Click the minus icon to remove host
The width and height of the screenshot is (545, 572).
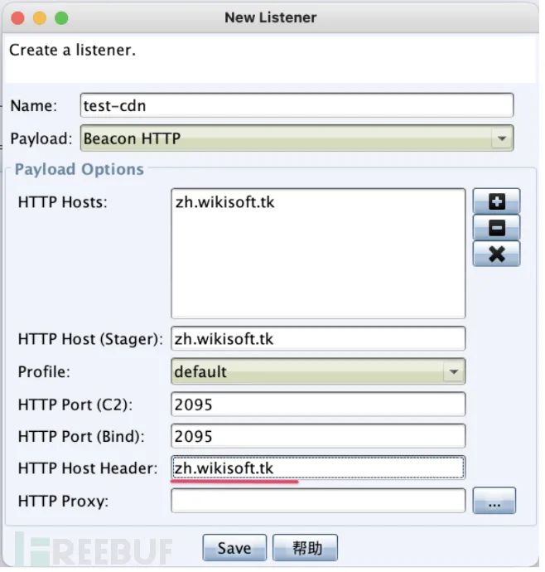click(x=496, y=228)
